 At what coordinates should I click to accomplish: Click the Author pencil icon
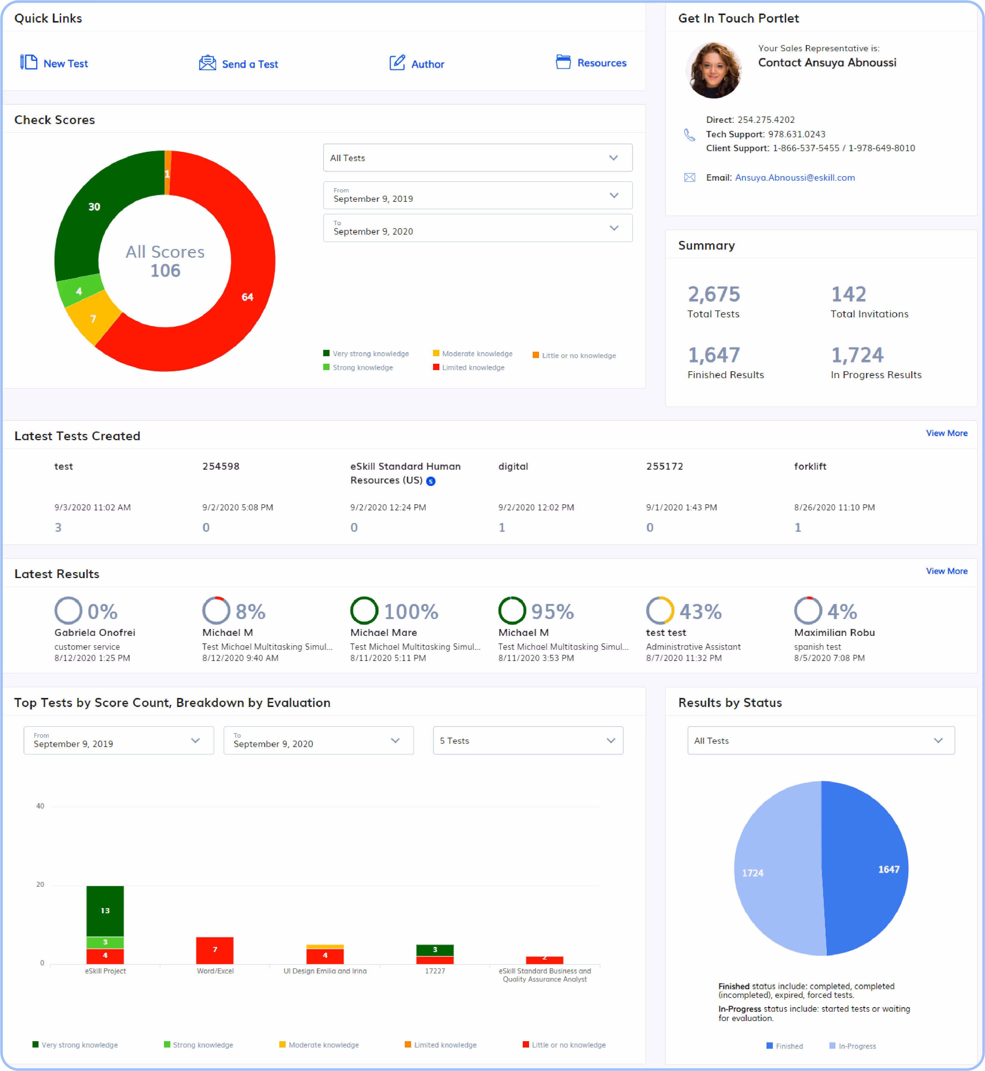[397, 63]
